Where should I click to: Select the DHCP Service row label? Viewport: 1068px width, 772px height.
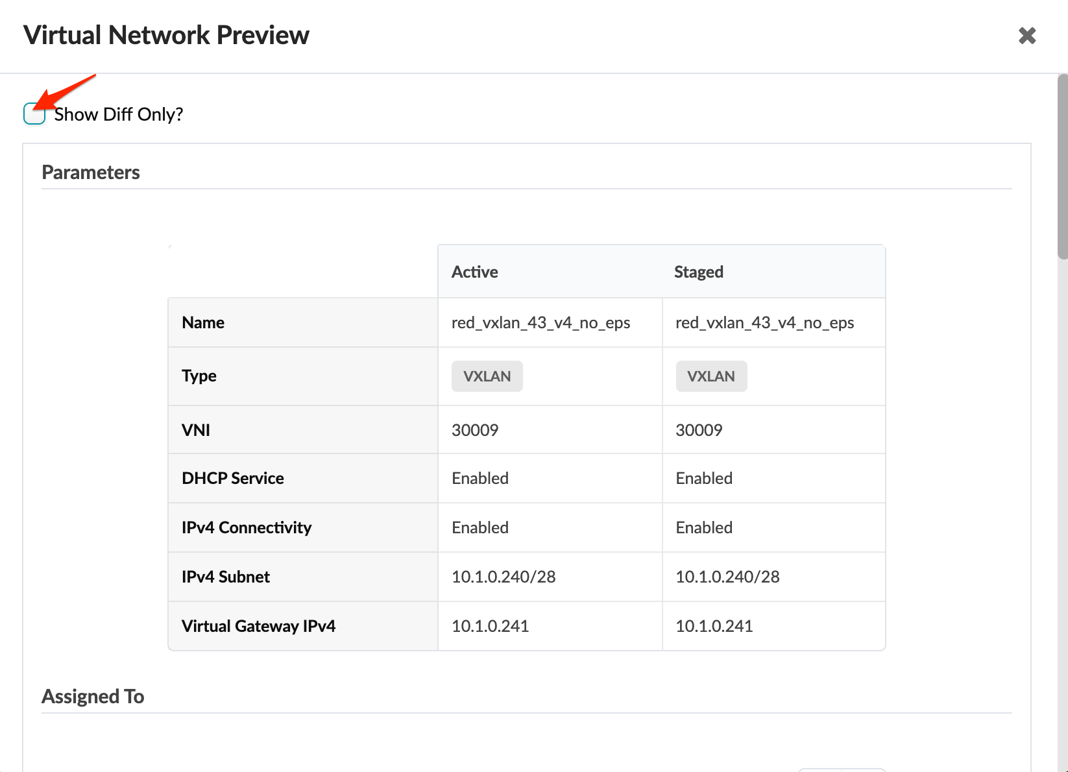tap(233, 478)
